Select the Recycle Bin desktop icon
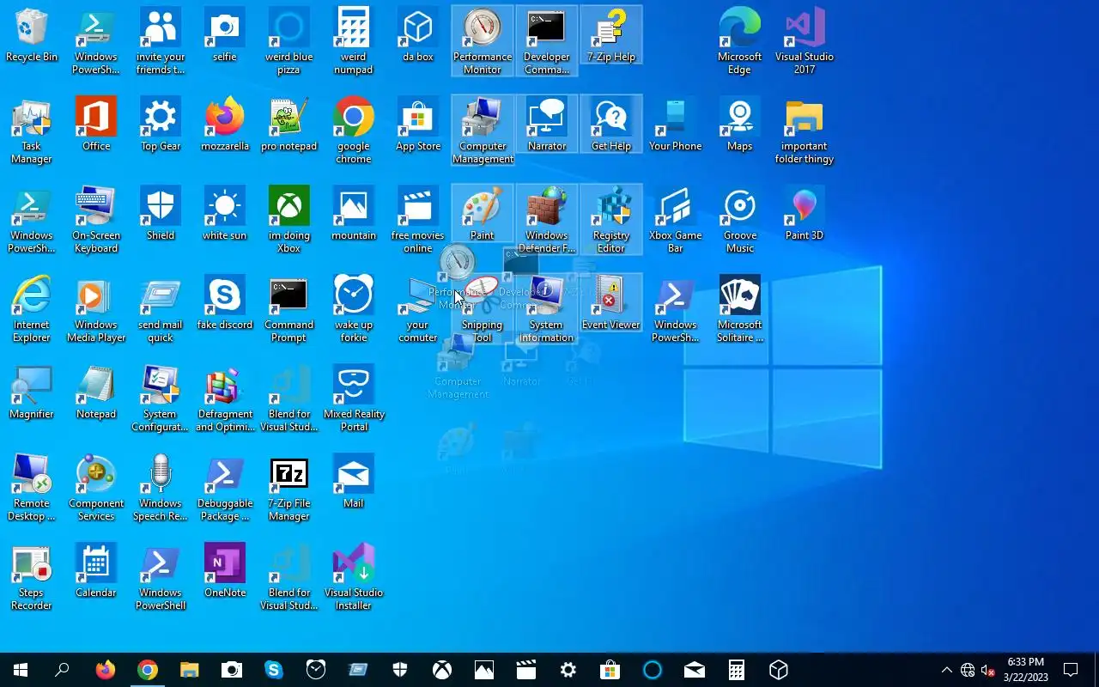 [32, 36]
